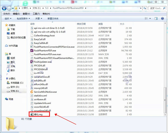Sort by the 类型 column header

click(x=101, y=24)
